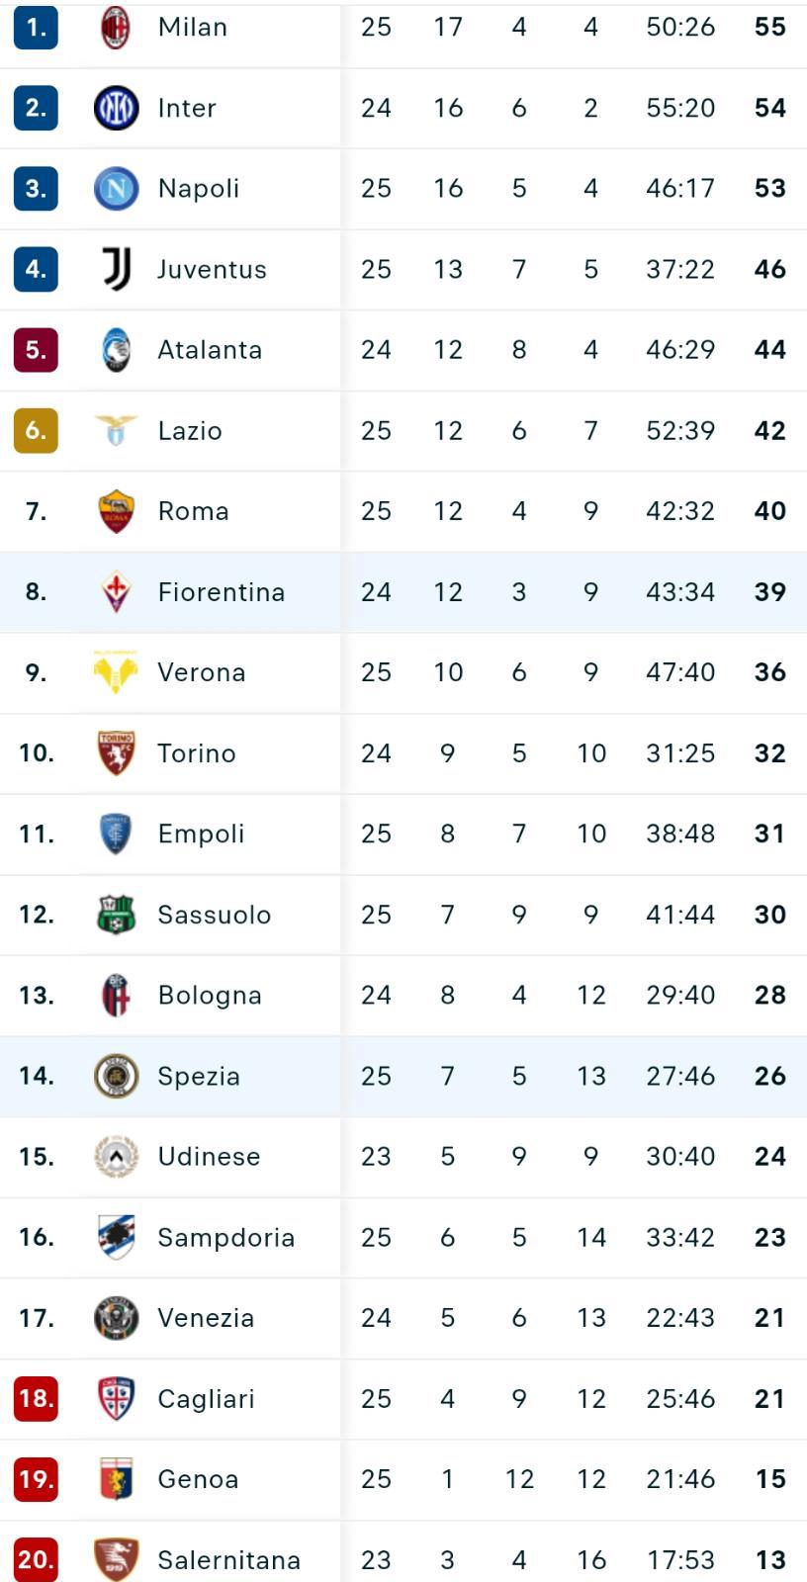
Task: Click the red position 20 badge
Action: click(36, 1559)
